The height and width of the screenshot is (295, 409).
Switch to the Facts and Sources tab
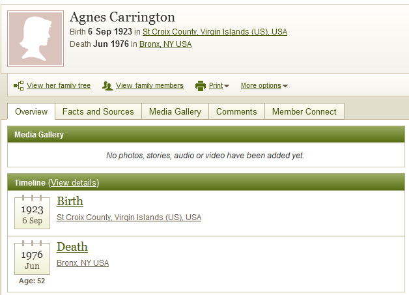(98, 111)
